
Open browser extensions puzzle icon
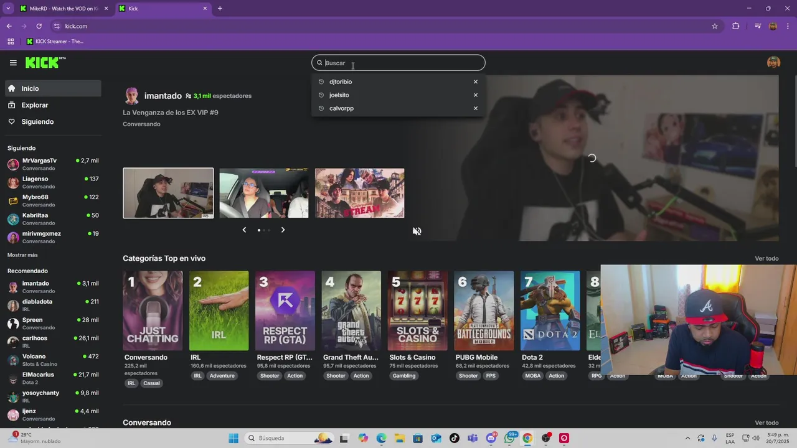pyautogui.click(x=736, y=26)
